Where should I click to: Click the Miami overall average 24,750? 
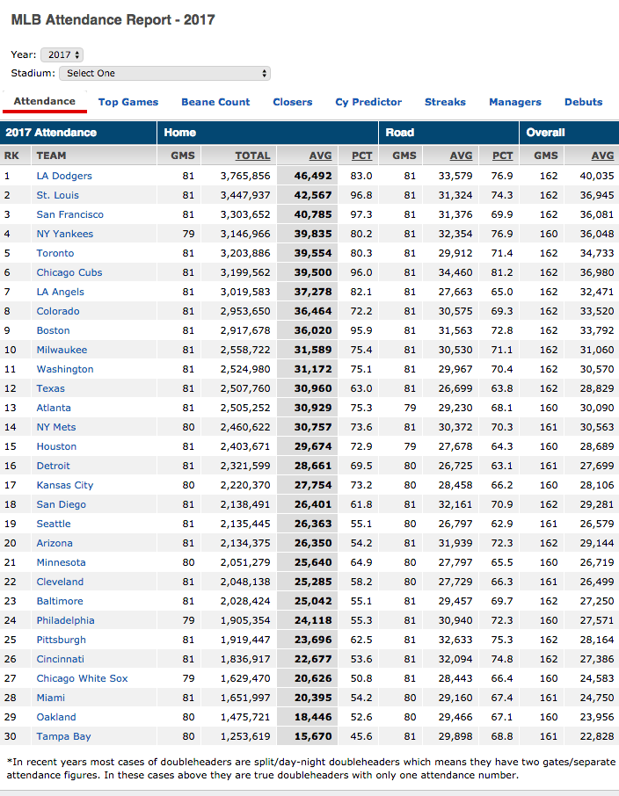pos(597,698)
